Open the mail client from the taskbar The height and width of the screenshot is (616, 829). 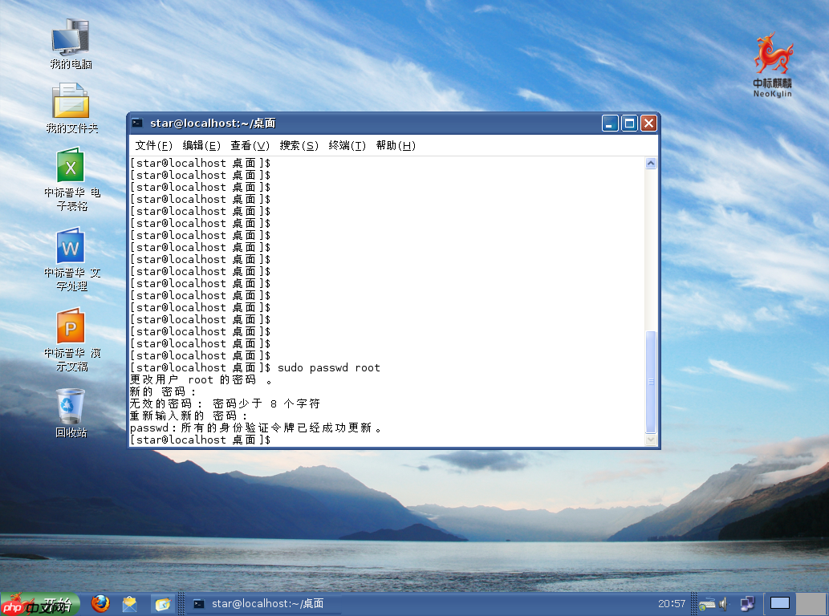pyautogui.click(x=129, y=604)
